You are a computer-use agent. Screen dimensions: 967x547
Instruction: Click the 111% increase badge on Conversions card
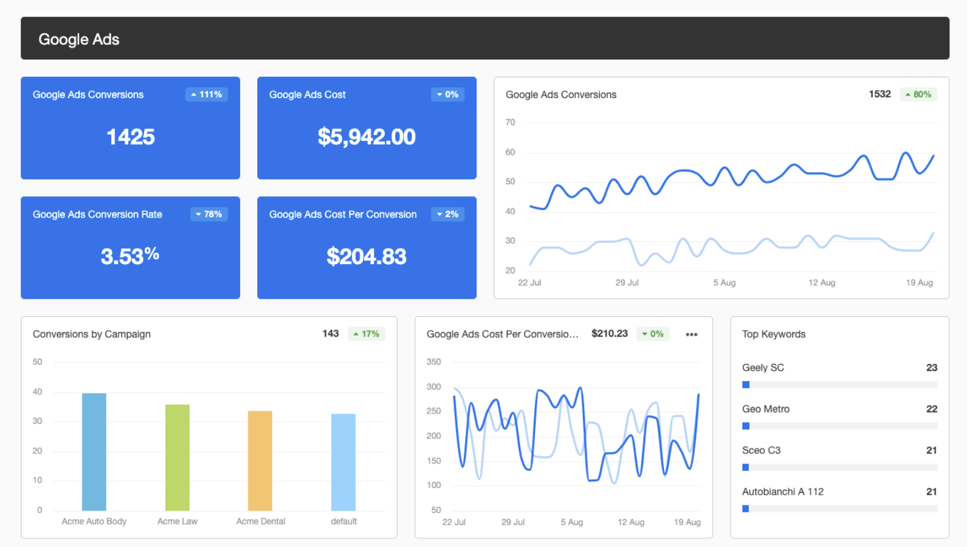(207, 94)
